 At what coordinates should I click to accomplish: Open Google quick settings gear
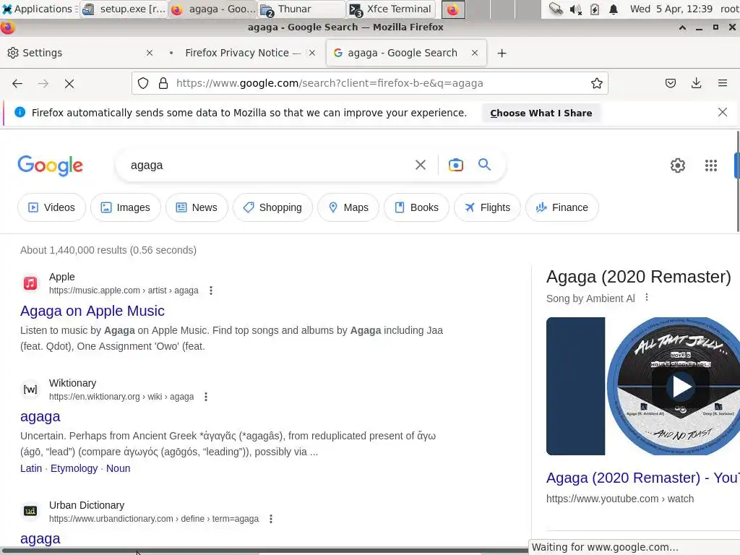(x=678, y=165)
